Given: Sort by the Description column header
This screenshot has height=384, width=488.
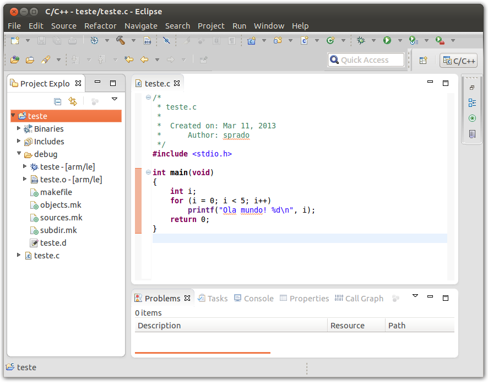Looking at the screenshot, I should [231, 326].
